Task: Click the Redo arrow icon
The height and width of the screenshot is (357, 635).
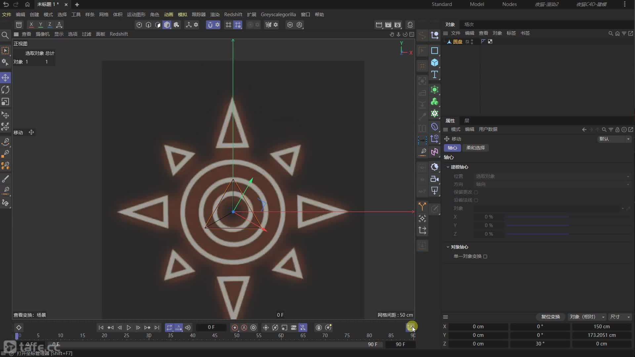Action: [16, 5]
